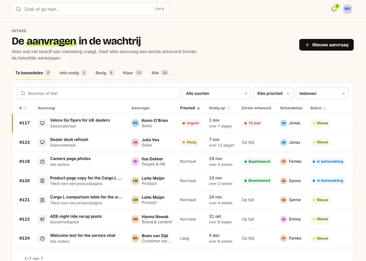The width and height of the screenshot is (366, 261).
Task: Open the Elke prioriteit dropdown
Action: pos(273,93)
